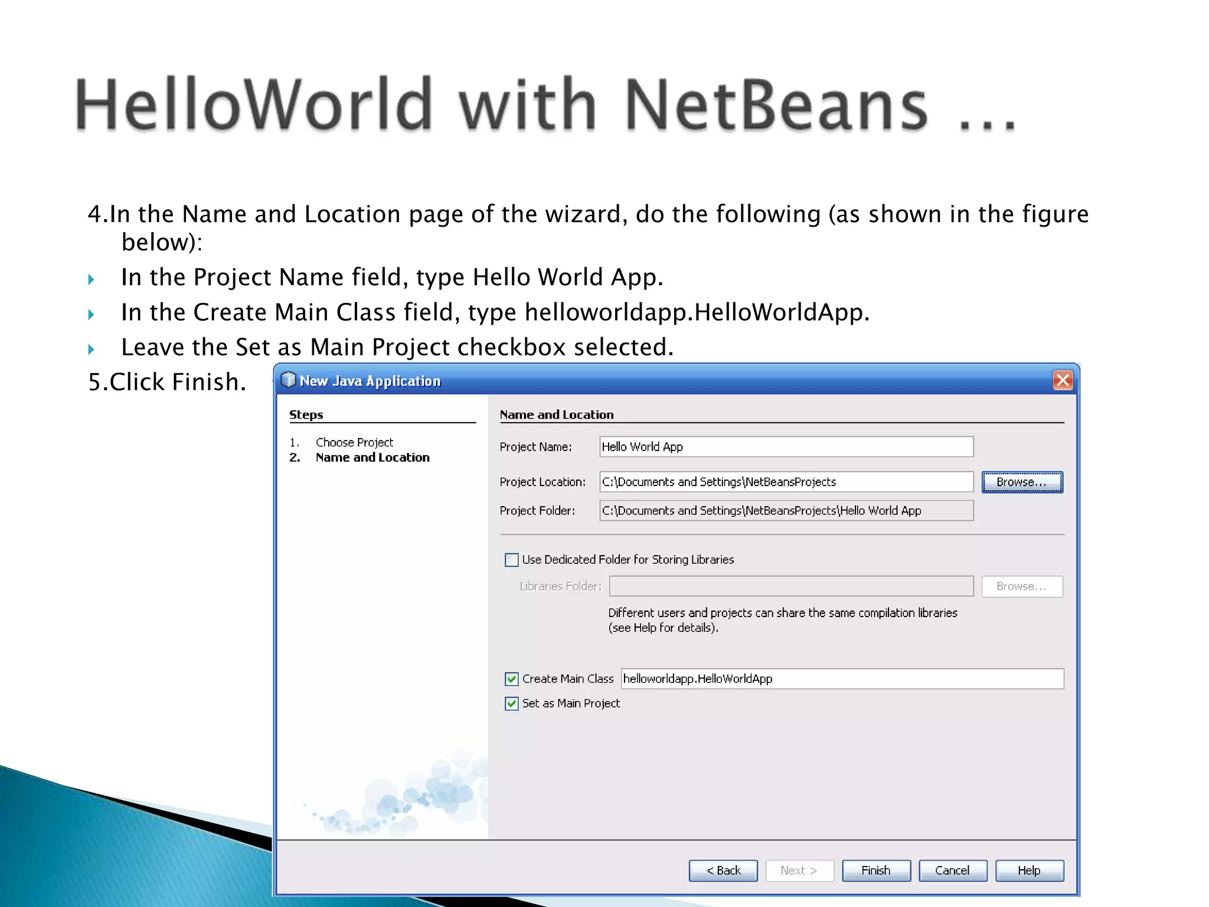
Task: Go back with the < Back button
Action: [x=723, y=870]
